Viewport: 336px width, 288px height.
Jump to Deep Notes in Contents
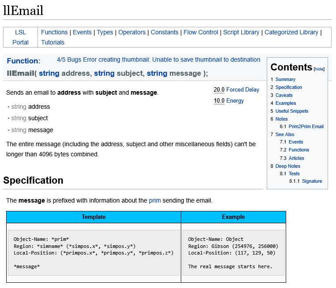(287, 166)
